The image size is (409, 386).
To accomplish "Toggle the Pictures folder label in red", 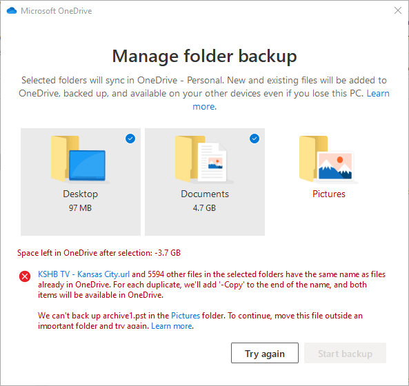I will click(329, 194).
